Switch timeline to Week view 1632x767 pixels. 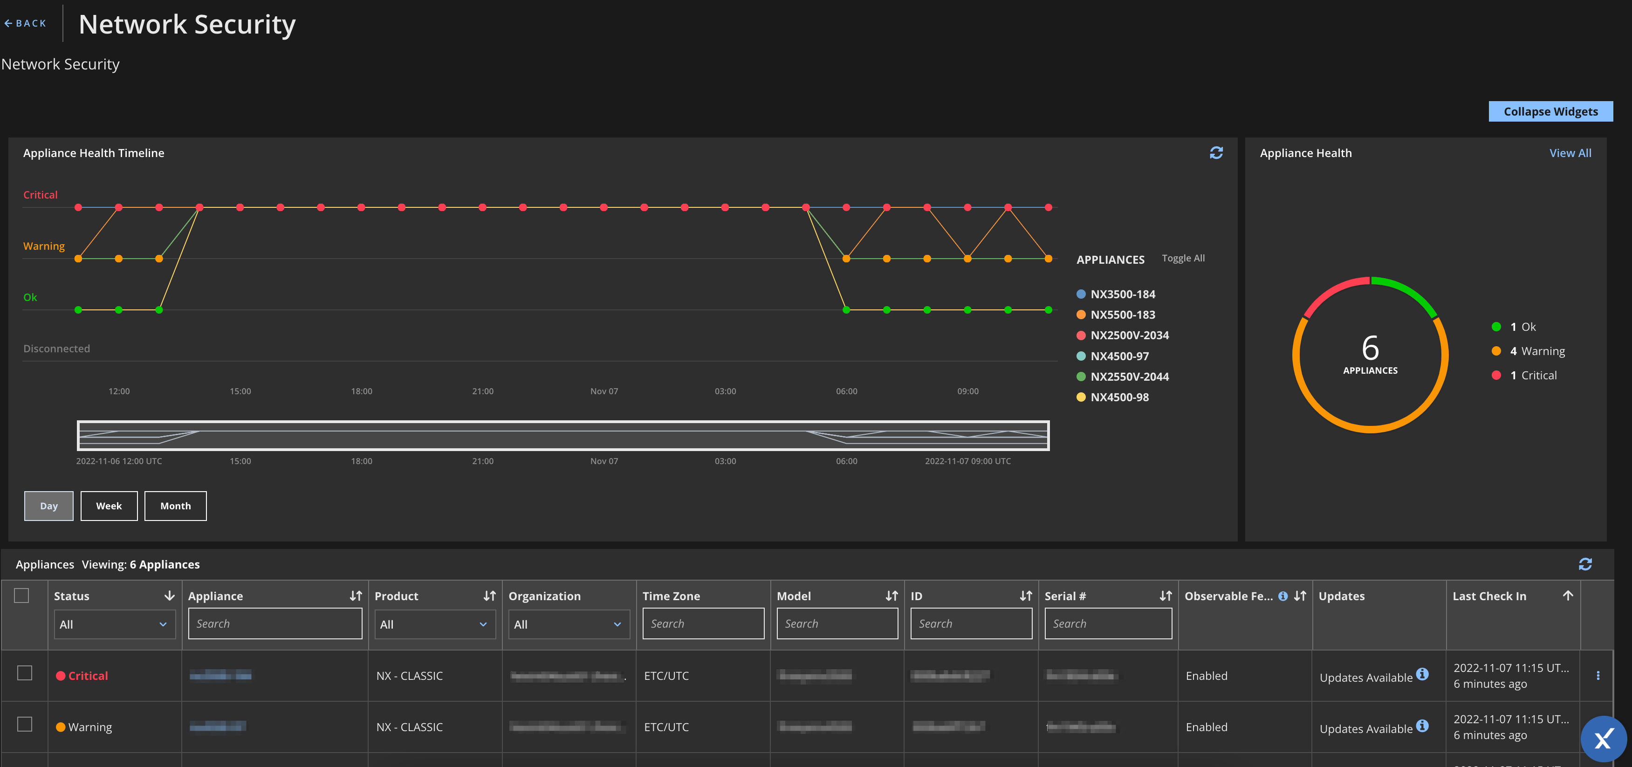tap(109, 506)
